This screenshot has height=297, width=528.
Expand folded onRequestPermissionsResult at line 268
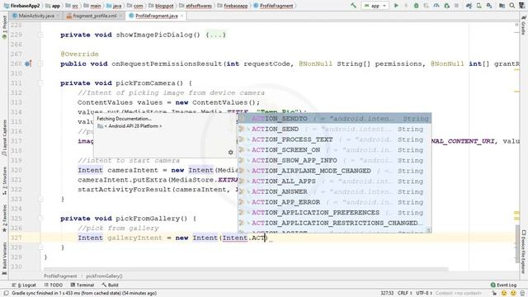click(x=40, y=64)
